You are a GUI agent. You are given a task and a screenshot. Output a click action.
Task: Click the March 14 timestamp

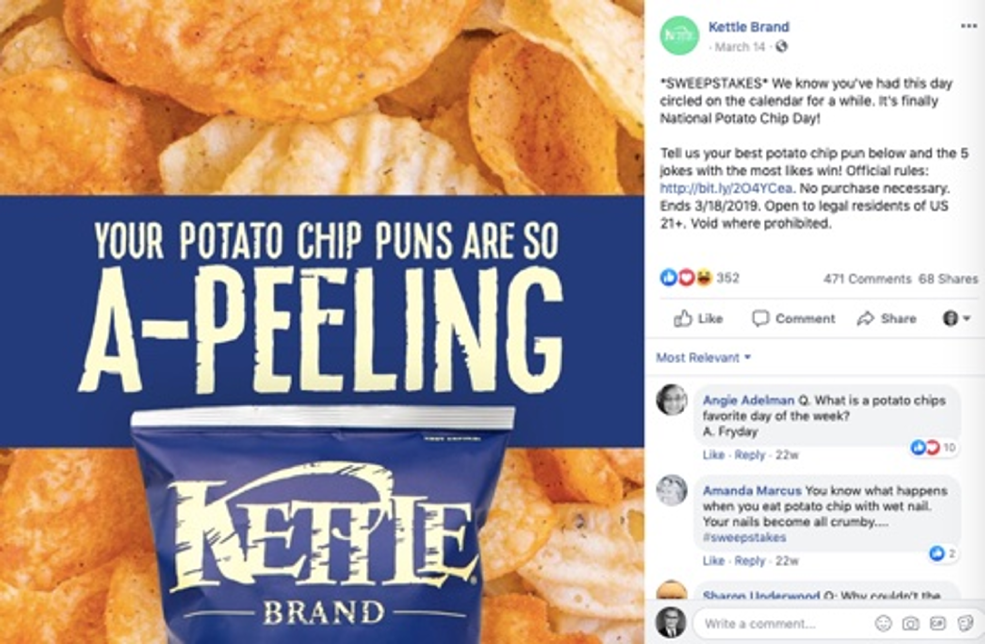(x=740, y=47)
